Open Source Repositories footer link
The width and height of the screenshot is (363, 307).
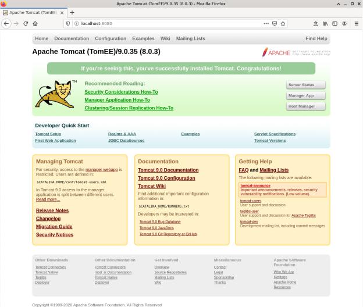coord(170,272)
